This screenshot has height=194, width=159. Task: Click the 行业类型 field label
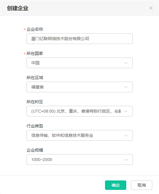(x=35, y=126)
